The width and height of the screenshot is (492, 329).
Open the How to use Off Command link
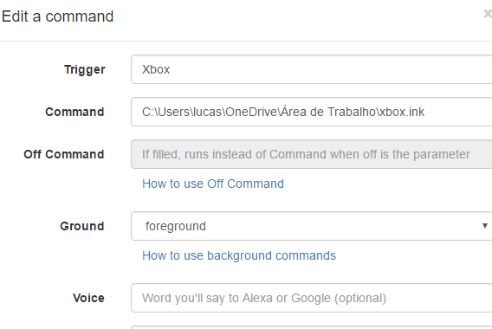(x=213, y=184)
